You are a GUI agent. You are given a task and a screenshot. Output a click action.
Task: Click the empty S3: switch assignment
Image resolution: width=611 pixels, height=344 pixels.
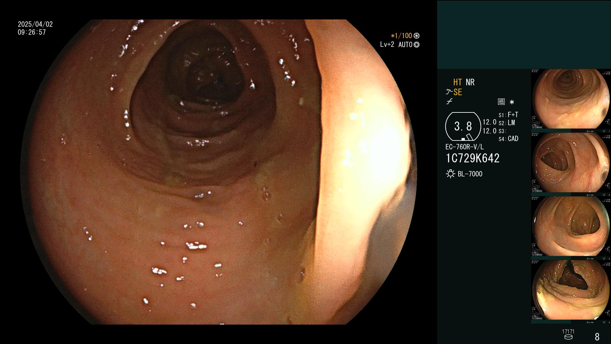pos(502,131)
